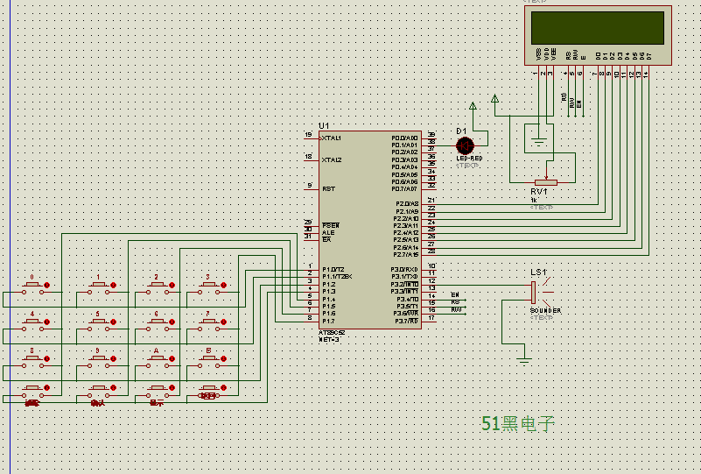This screenshot has height=474, width=701.
Task: Push the keypad button labeled A
Action: pyautogui.click(x=157, y=361)
